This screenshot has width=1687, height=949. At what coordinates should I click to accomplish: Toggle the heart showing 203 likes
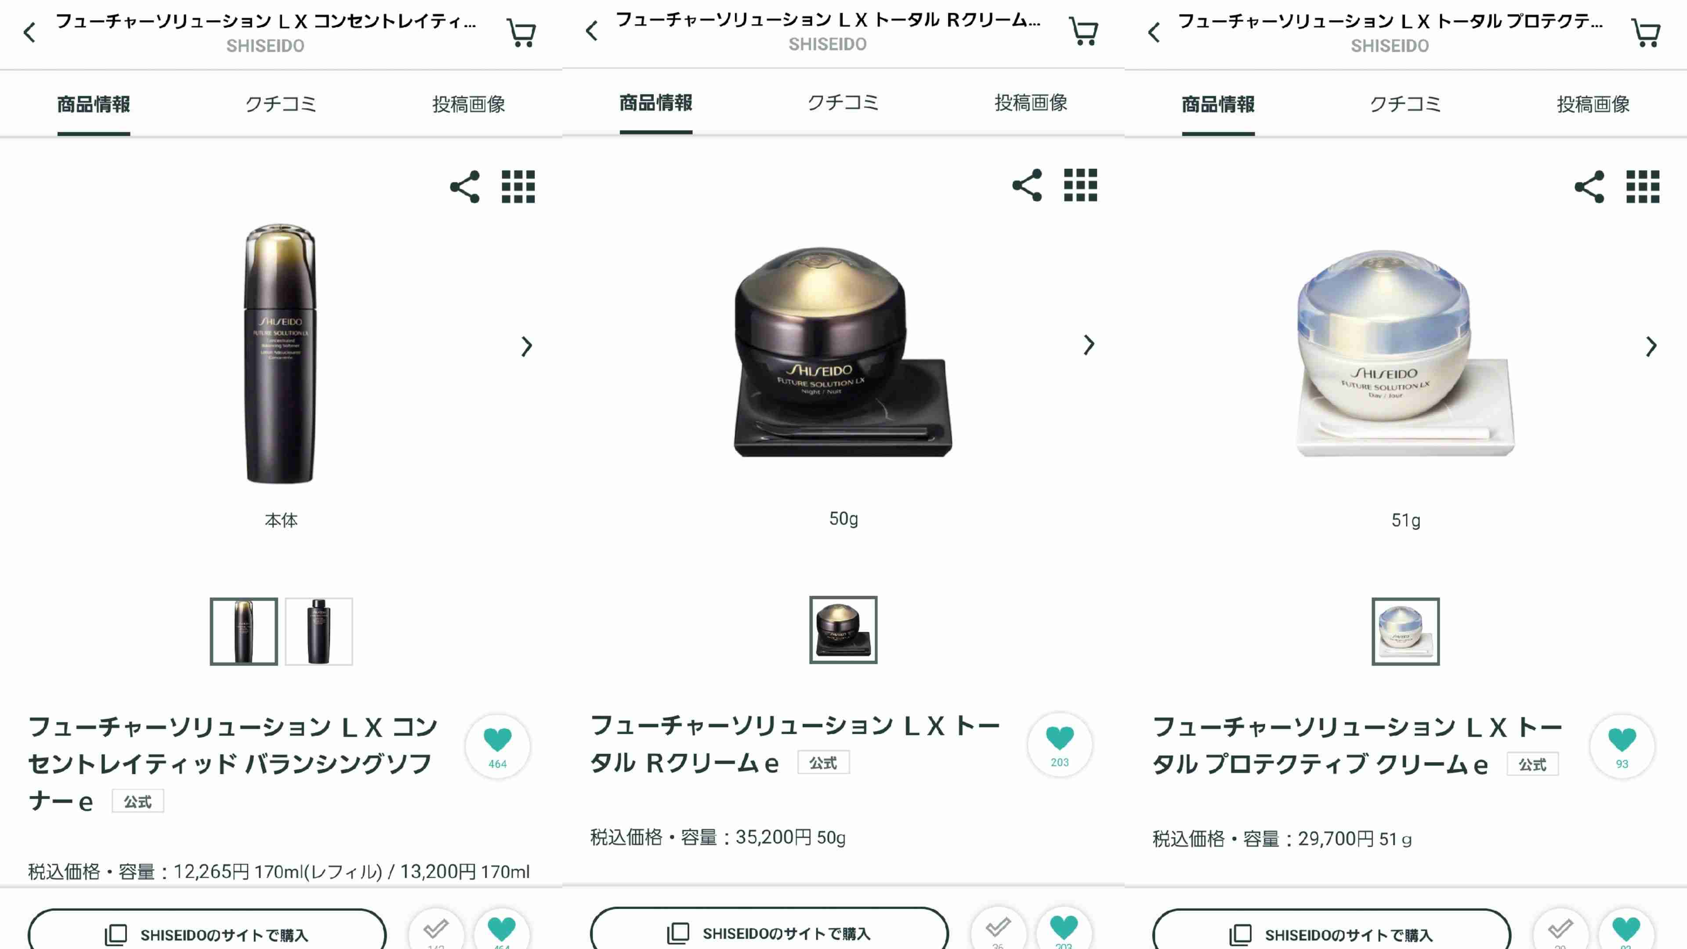(1060, 745)
